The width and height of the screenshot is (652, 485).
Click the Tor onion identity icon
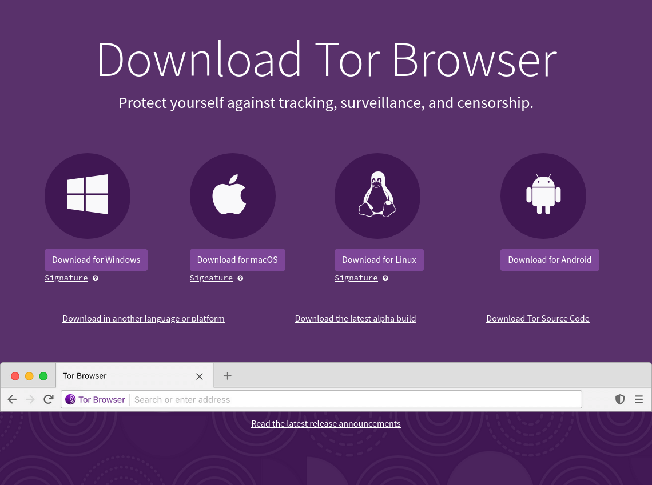(x=70, y=399)
